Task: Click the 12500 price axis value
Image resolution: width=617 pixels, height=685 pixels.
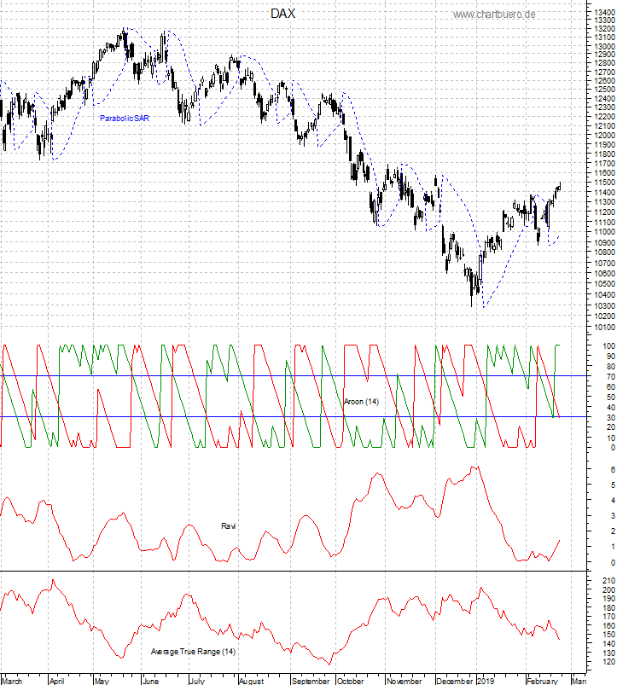Action: pos(605,90)
